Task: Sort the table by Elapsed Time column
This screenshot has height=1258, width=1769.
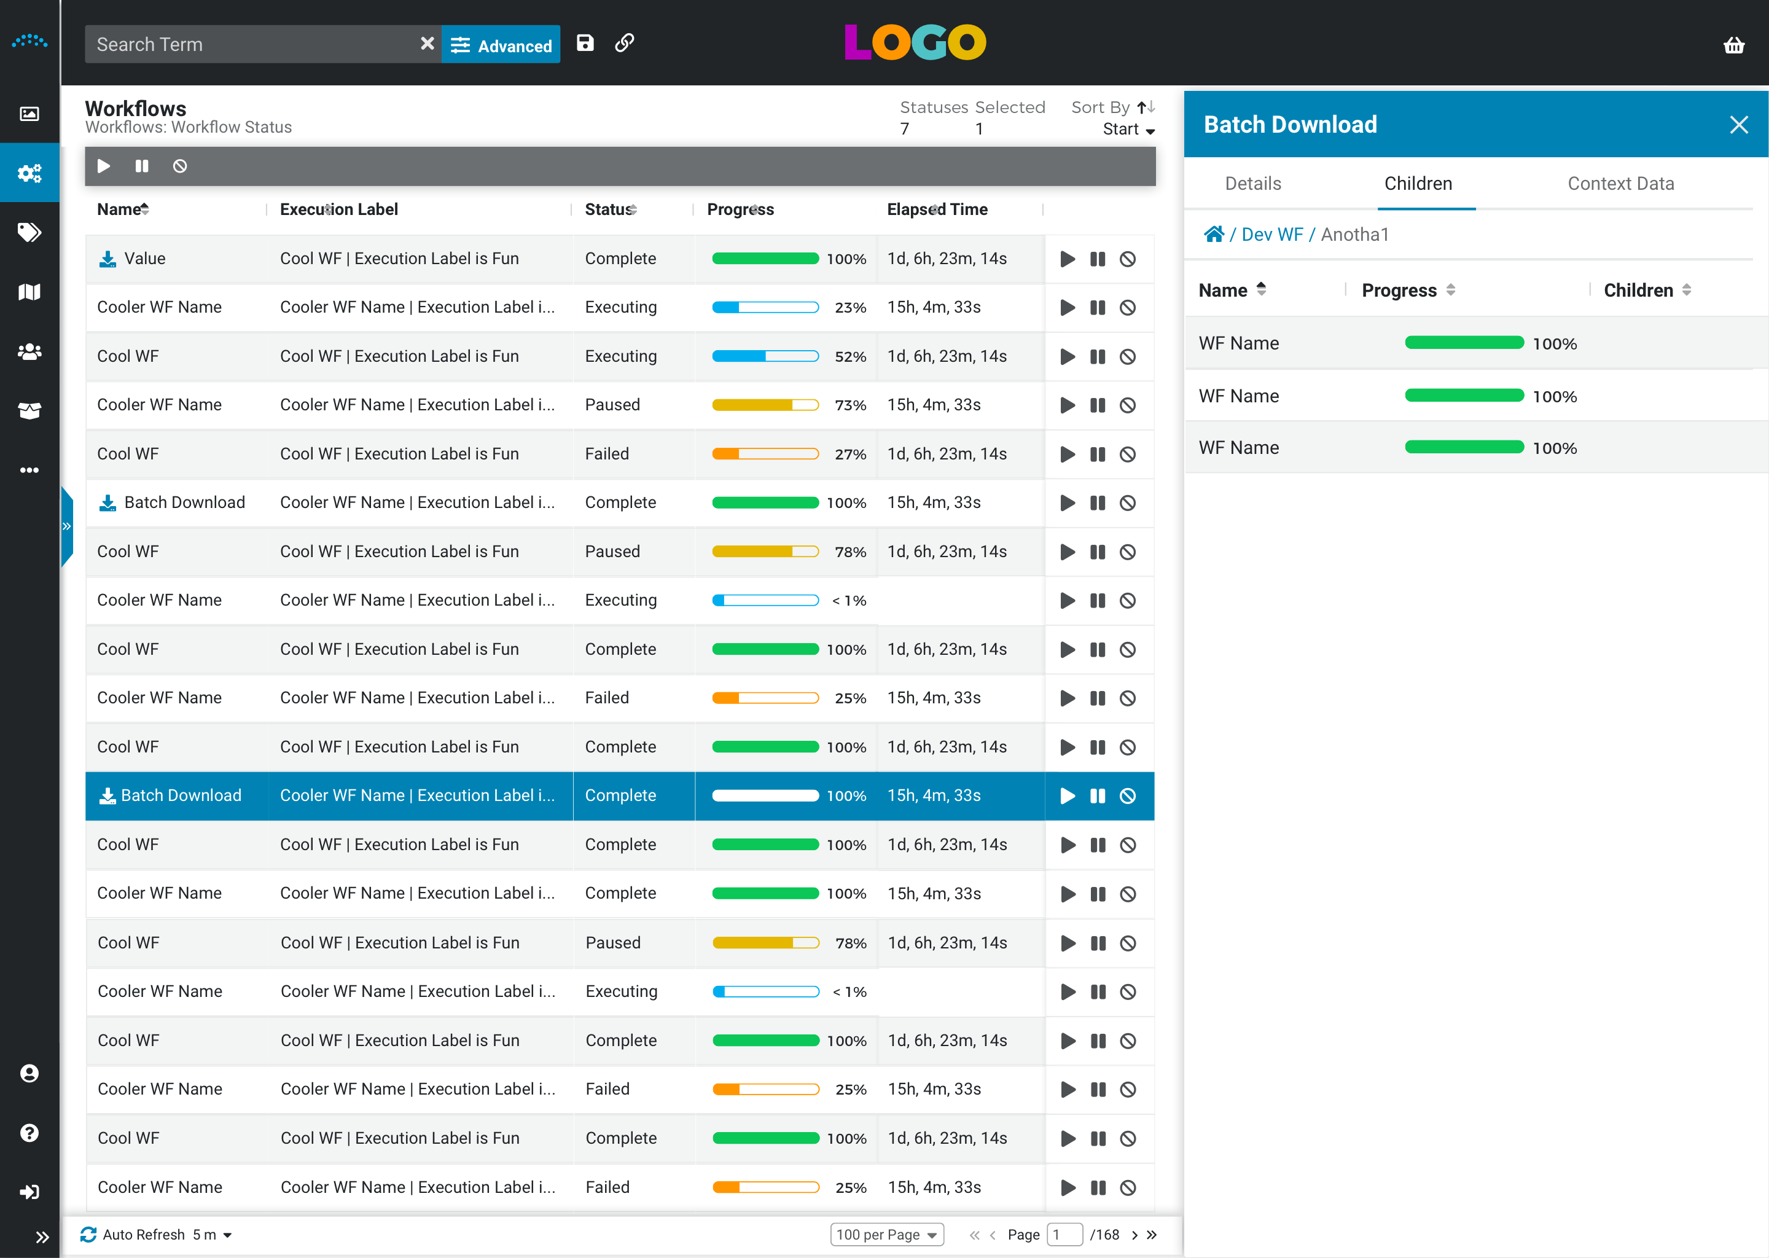Action: [936, 209]
